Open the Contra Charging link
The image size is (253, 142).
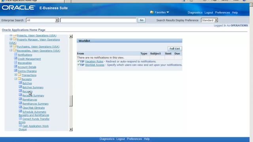[27, 71]
